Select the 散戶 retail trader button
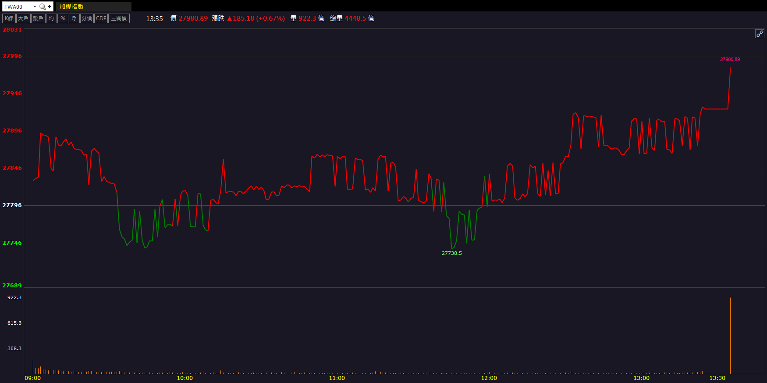The image size is (767, 383). click(38, 18)
